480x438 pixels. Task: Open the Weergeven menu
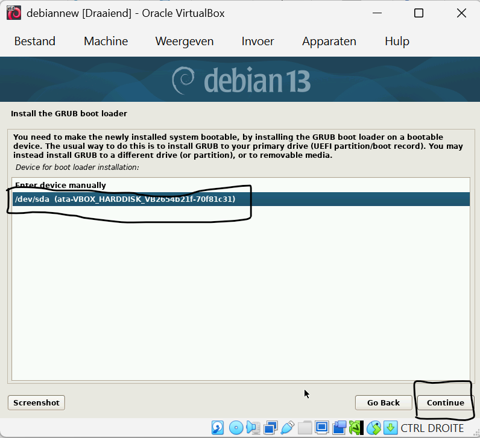pos(185,41)
